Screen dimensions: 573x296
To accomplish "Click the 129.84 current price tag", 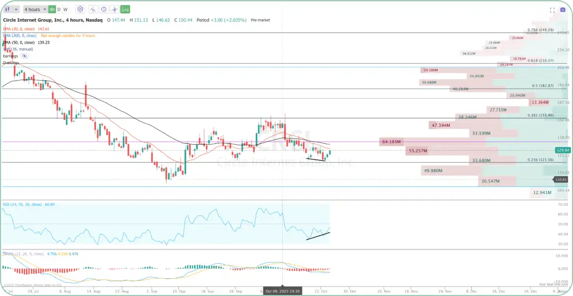I will coord(562,150).
